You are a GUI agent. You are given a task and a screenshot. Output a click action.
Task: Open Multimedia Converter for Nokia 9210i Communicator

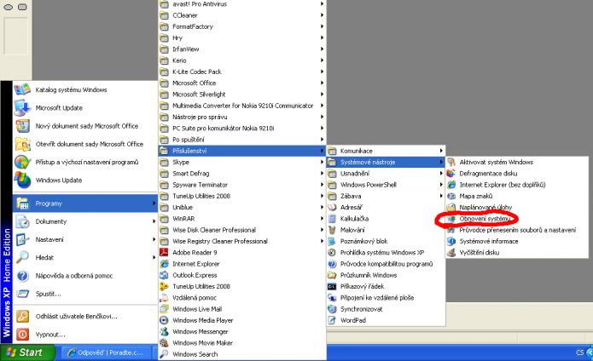242,106
